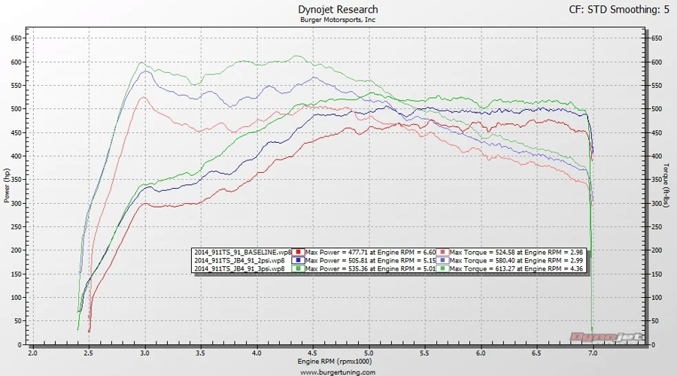677x376 pixels.
Task: Click the 2.5 tick on the RPM axis
Action: pyautogui.click(x=89, y=353)
